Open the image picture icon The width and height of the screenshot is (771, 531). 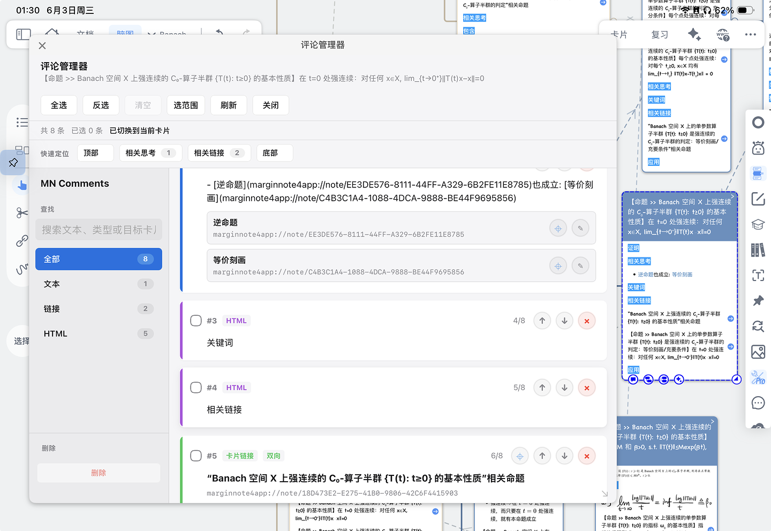click(758, 352)
